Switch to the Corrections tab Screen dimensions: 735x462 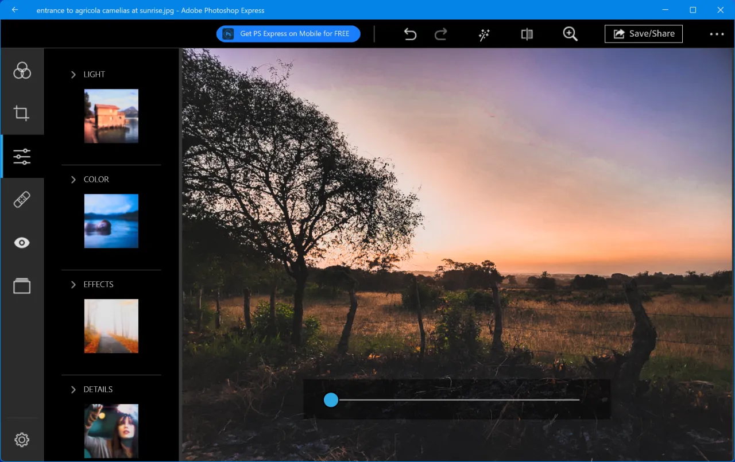[22, 156]
